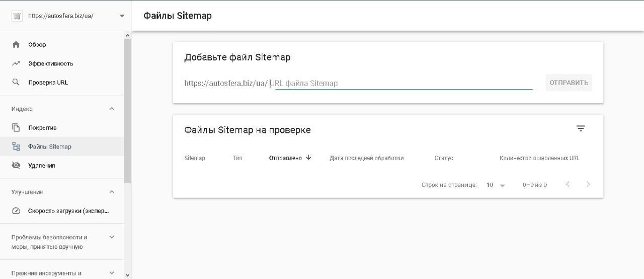Click the Покрытие pages icon
This screenshot has width=644, height=279.
16,127
